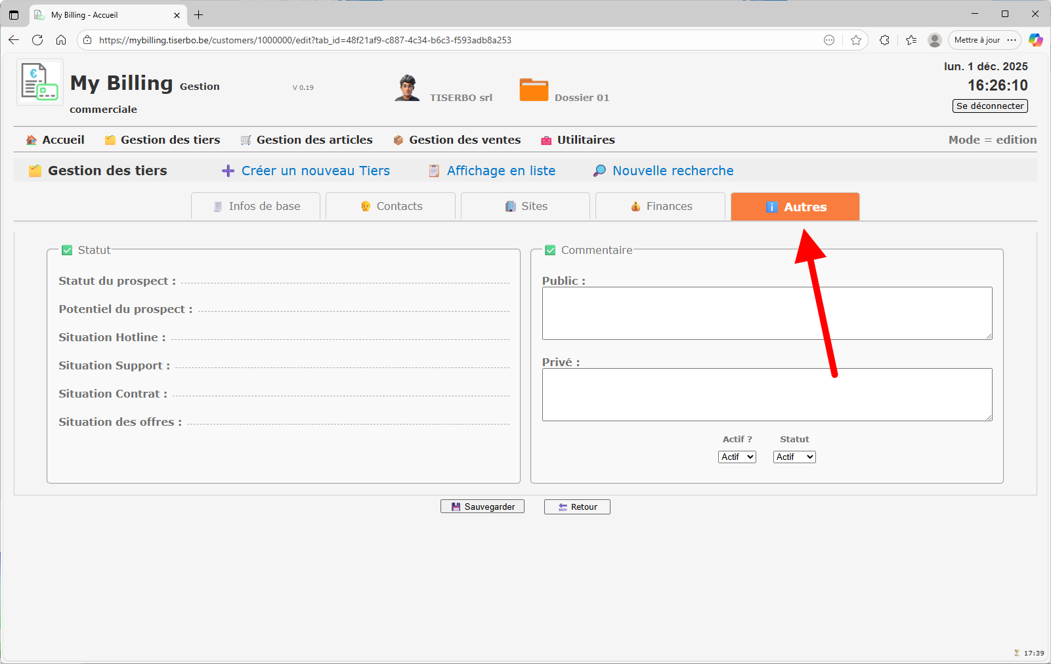Open the orange Dossier 01 folder icon
The height and width of the screenshot is (664, 1051).
(533, 89)
